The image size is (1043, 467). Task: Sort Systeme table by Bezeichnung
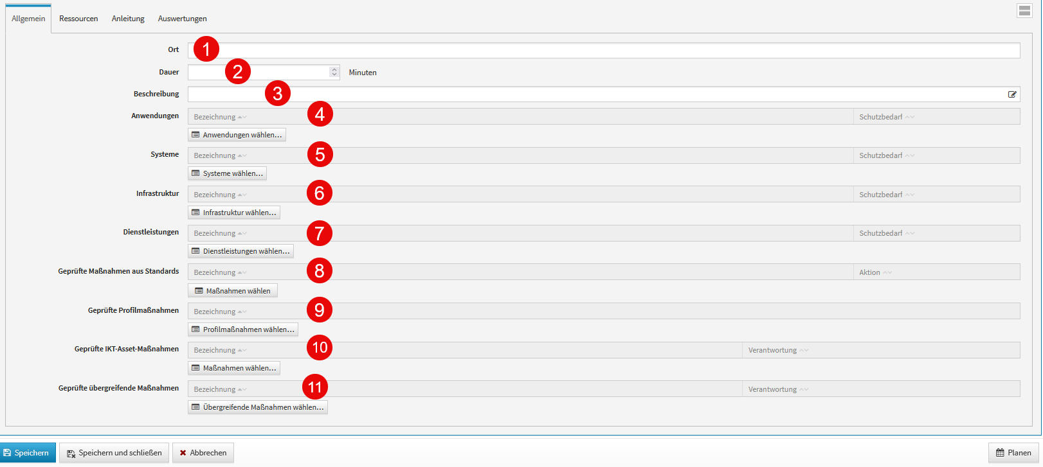tap(220, 155)
